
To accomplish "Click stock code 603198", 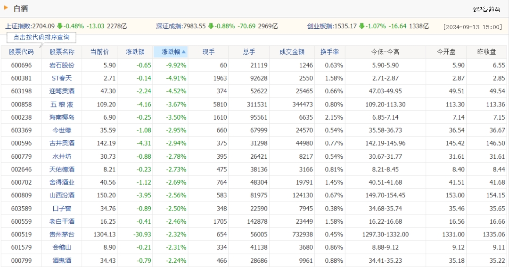I will coord(21,91).
